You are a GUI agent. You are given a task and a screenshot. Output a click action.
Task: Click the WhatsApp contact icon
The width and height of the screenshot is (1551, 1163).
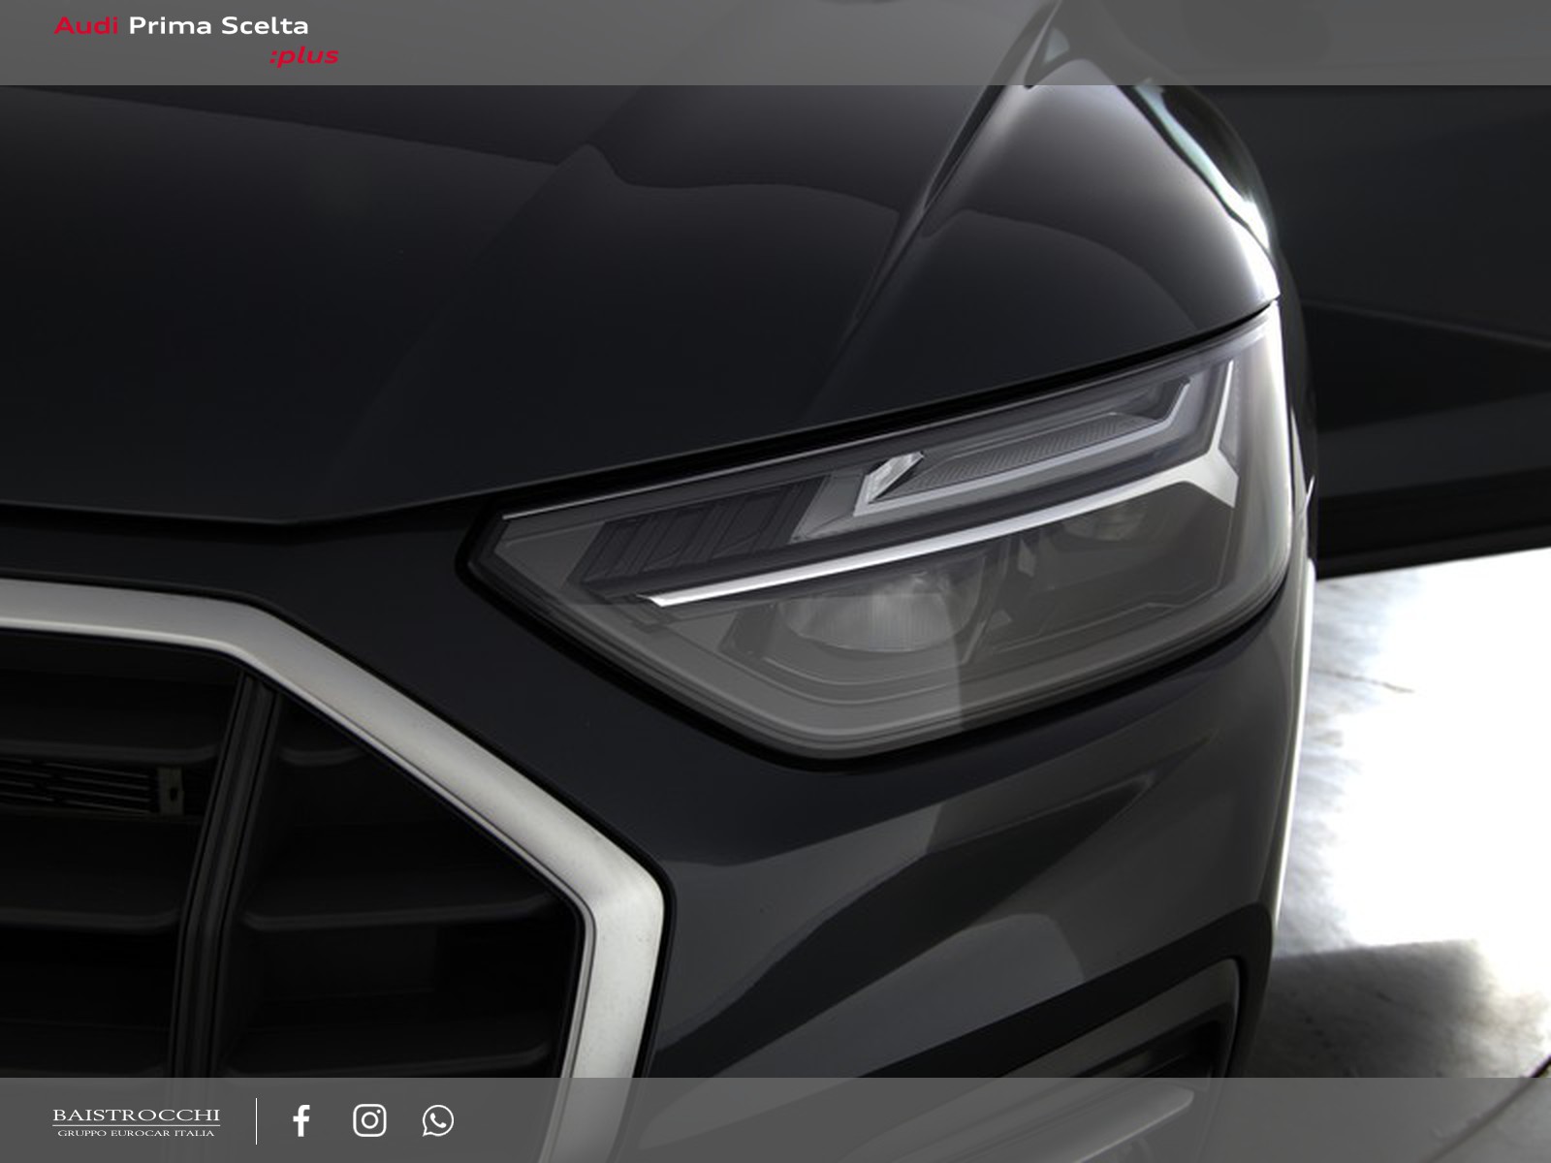[x=438, y=1120]
